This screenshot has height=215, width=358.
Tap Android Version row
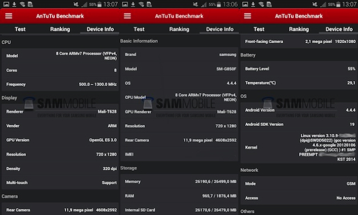(299, 110)
